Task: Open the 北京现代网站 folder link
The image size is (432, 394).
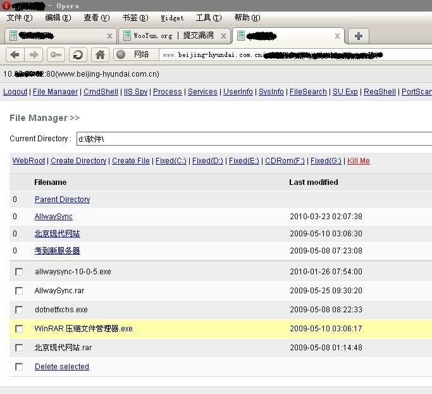Action: coord(58,234)
